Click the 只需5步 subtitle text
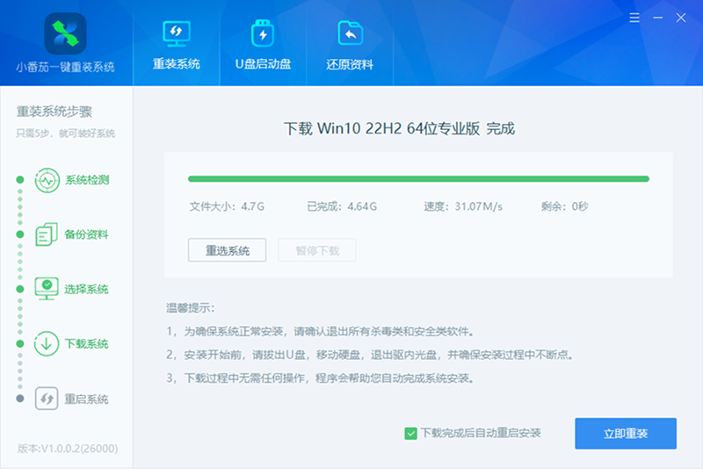The width and height of the screenshot is (703, 469). tap(65, 133)
